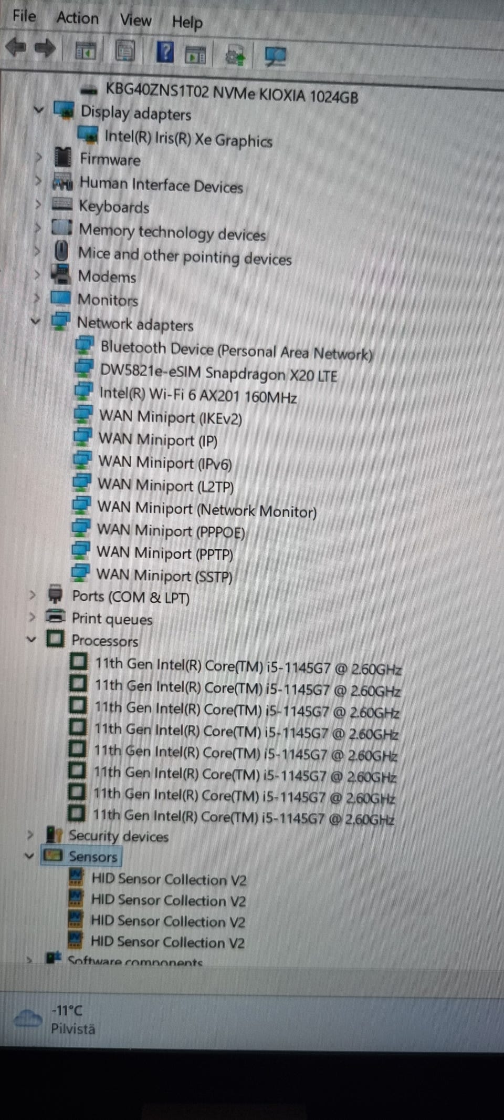Open the View menu
504x1120 pixels.
135,20
